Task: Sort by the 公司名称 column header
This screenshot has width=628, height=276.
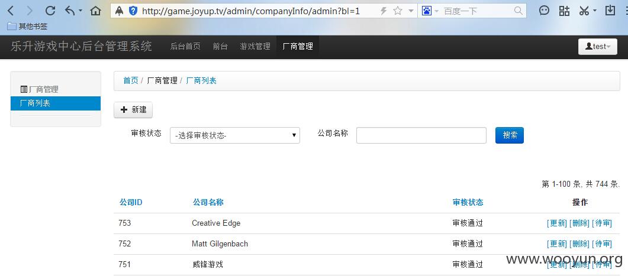Action: click(x=208, y=202)
